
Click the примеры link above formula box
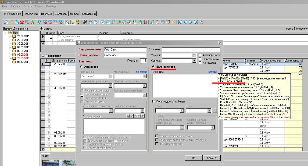(x=213, y=72)
